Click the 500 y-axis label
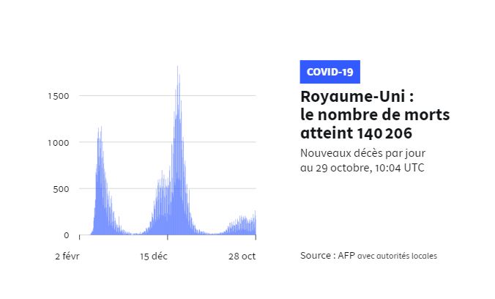 click(x=62, y=189)
